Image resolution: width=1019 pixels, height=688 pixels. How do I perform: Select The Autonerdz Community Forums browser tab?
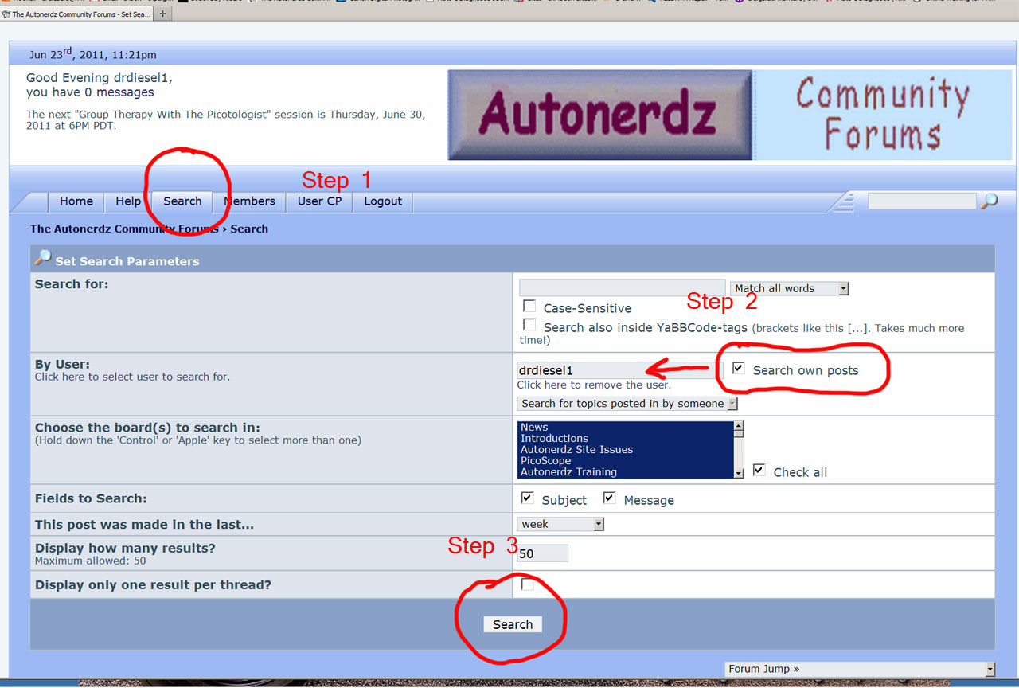[76, 14]
